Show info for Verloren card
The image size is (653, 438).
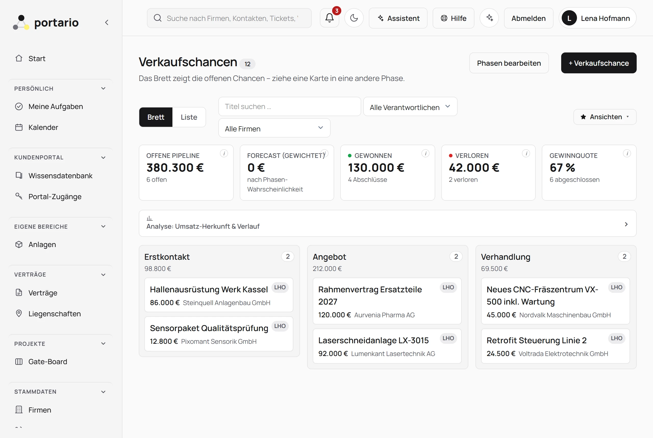coord(526,153)
